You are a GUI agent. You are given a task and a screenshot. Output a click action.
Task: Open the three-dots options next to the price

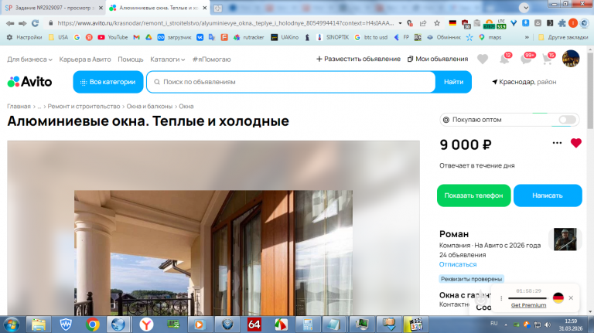pyautogui.click(x=557, y=143)
